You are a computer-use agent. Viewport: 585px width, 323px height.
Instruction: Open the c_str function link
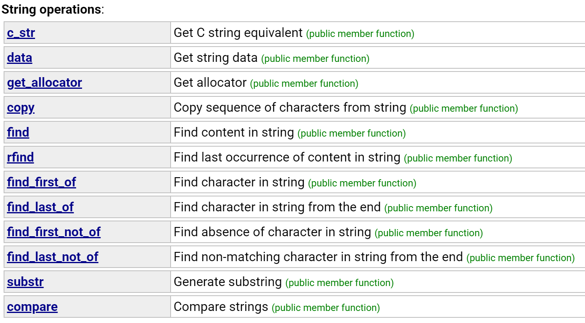pyautogui.click(x=21, y=33)
